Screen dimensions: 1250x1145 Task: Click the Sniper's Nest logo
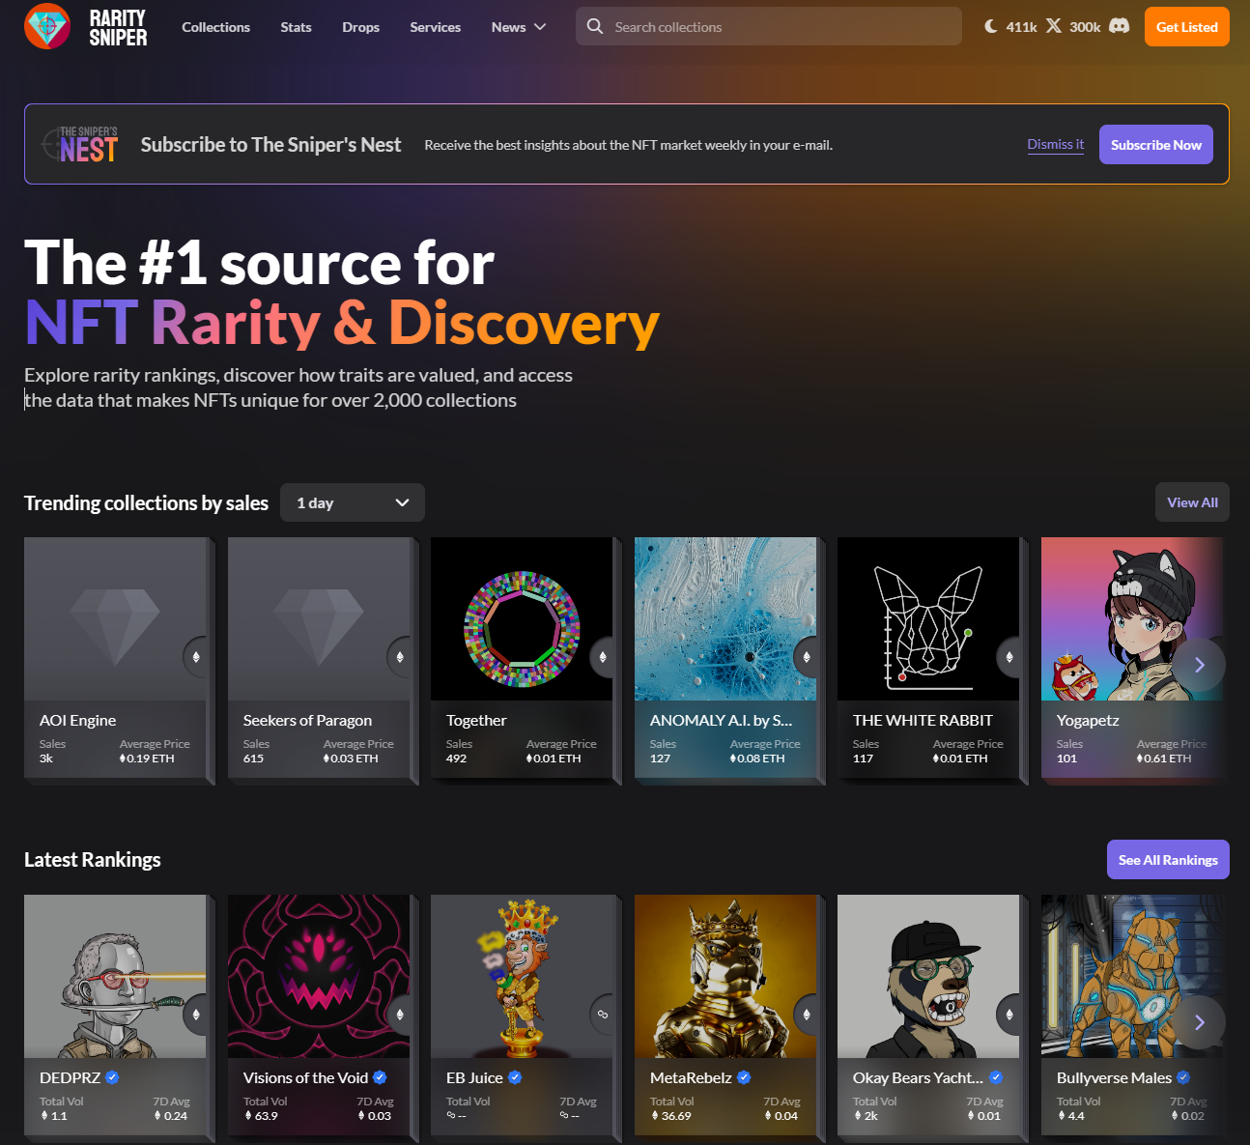point(80,145)
